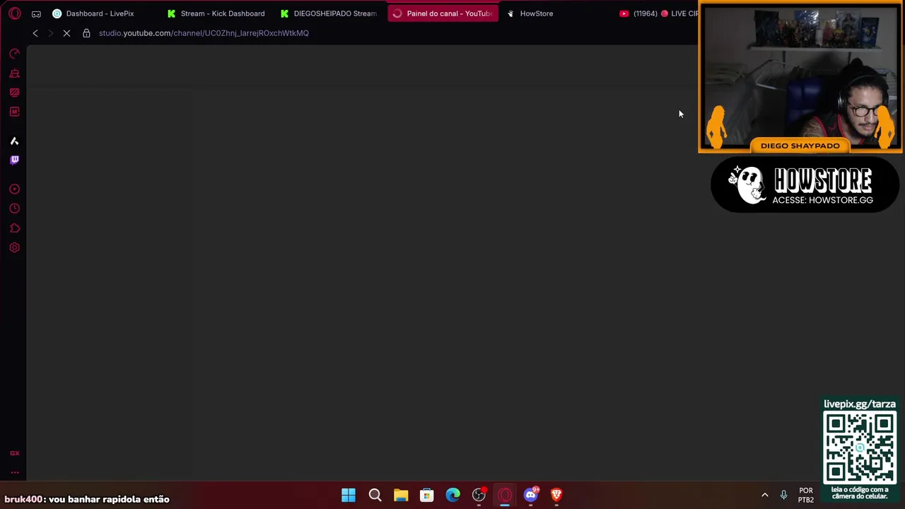Open Extensions puzzle icon in sidebar

14,228
